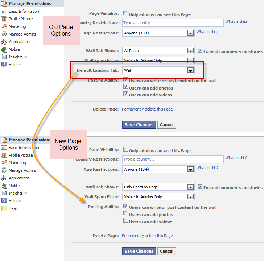Click Profile Picture icon in new page sidebar
The image size is (264, 261).
pyautogui.click(x=4, y=155)
